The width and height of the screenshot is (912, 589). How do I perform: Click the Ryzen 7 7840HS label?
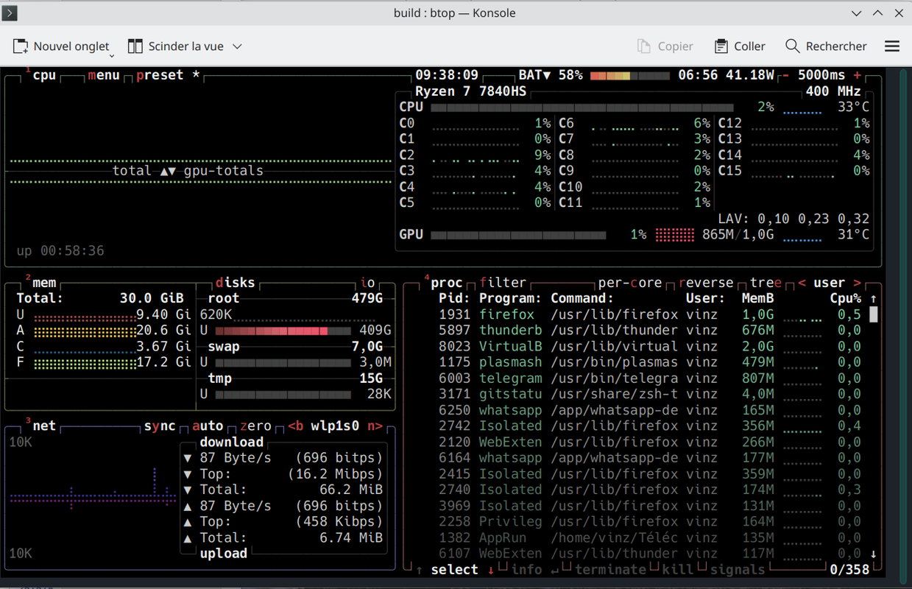pos(470,91)
